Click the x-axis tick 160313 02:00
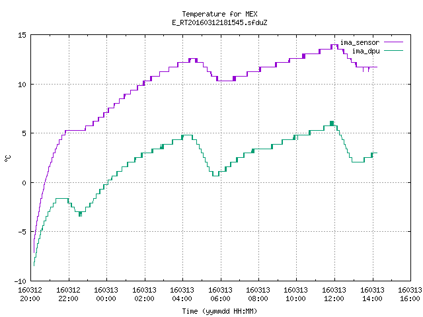 (x=144, y=294)
